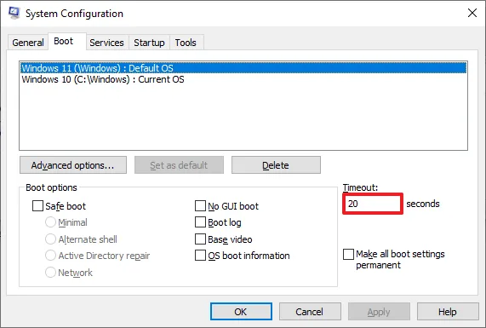Open the Tools tab
Image resolution: width=486 pixels, height=328 pixels.
(x=186, y=43)
